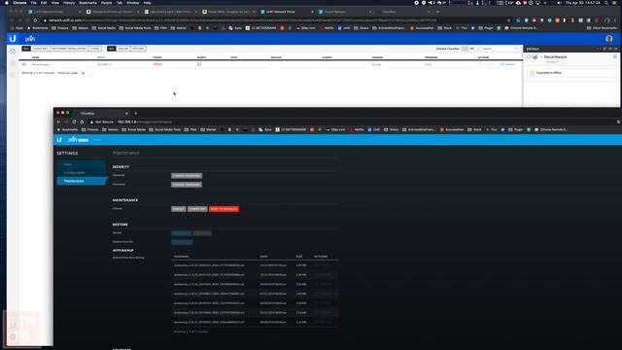Click the Date column header in backup table
Image resolution: width=622 pixels, height=350 pixels.
[263, 257]
